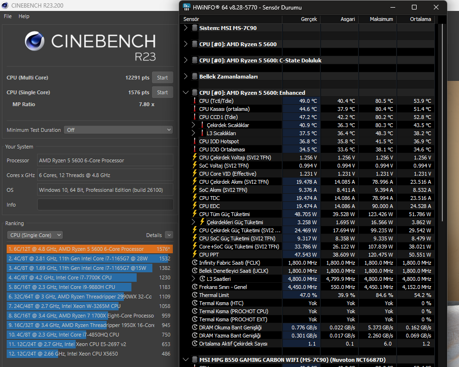Screen dimensions: 459x367
Task: Open the File menu in Cinebench
Action: pos(8,16)
